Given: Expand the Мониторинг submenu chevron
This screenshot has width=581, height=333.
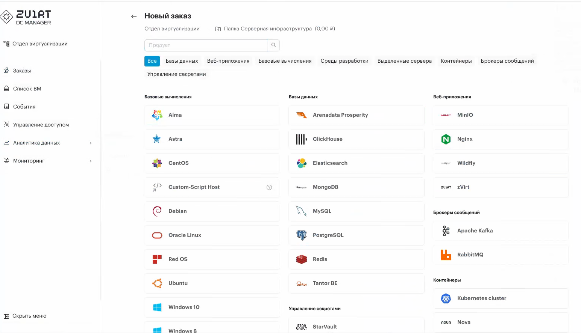Looking at the screenshot, I should point(91,161).
